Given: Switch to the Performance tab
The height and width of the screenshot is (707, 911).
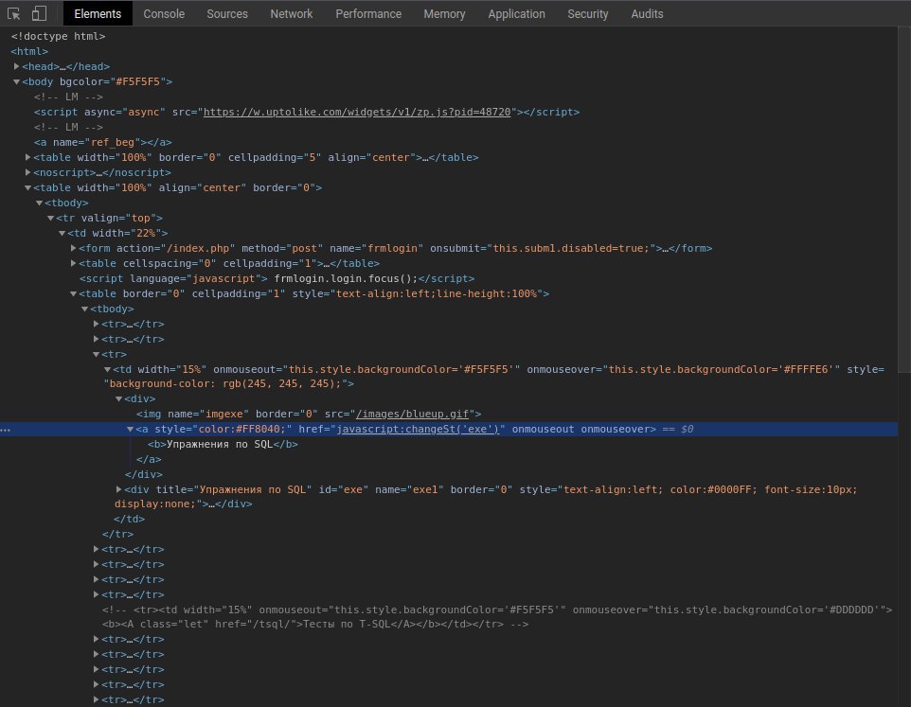Looking at the screenshot, I should pos(368,14).
